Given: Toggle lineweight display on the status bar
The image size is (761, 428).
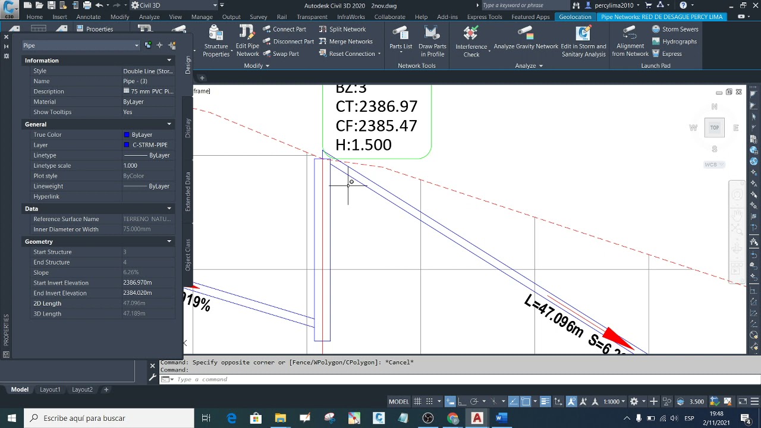Looking at the screenshot, I should [545, 402].
